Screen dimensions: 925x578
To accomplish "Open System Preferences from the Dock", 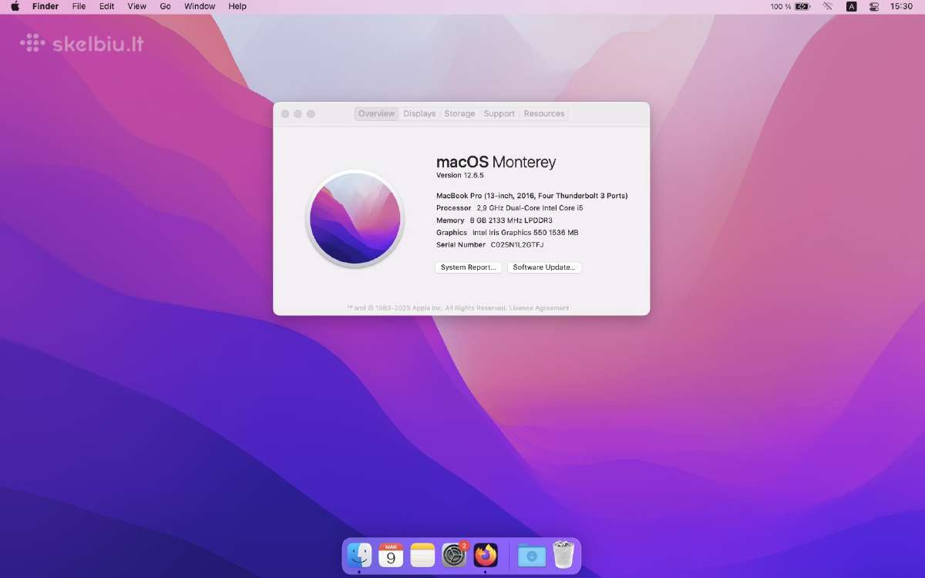I will tap(454, 555).
